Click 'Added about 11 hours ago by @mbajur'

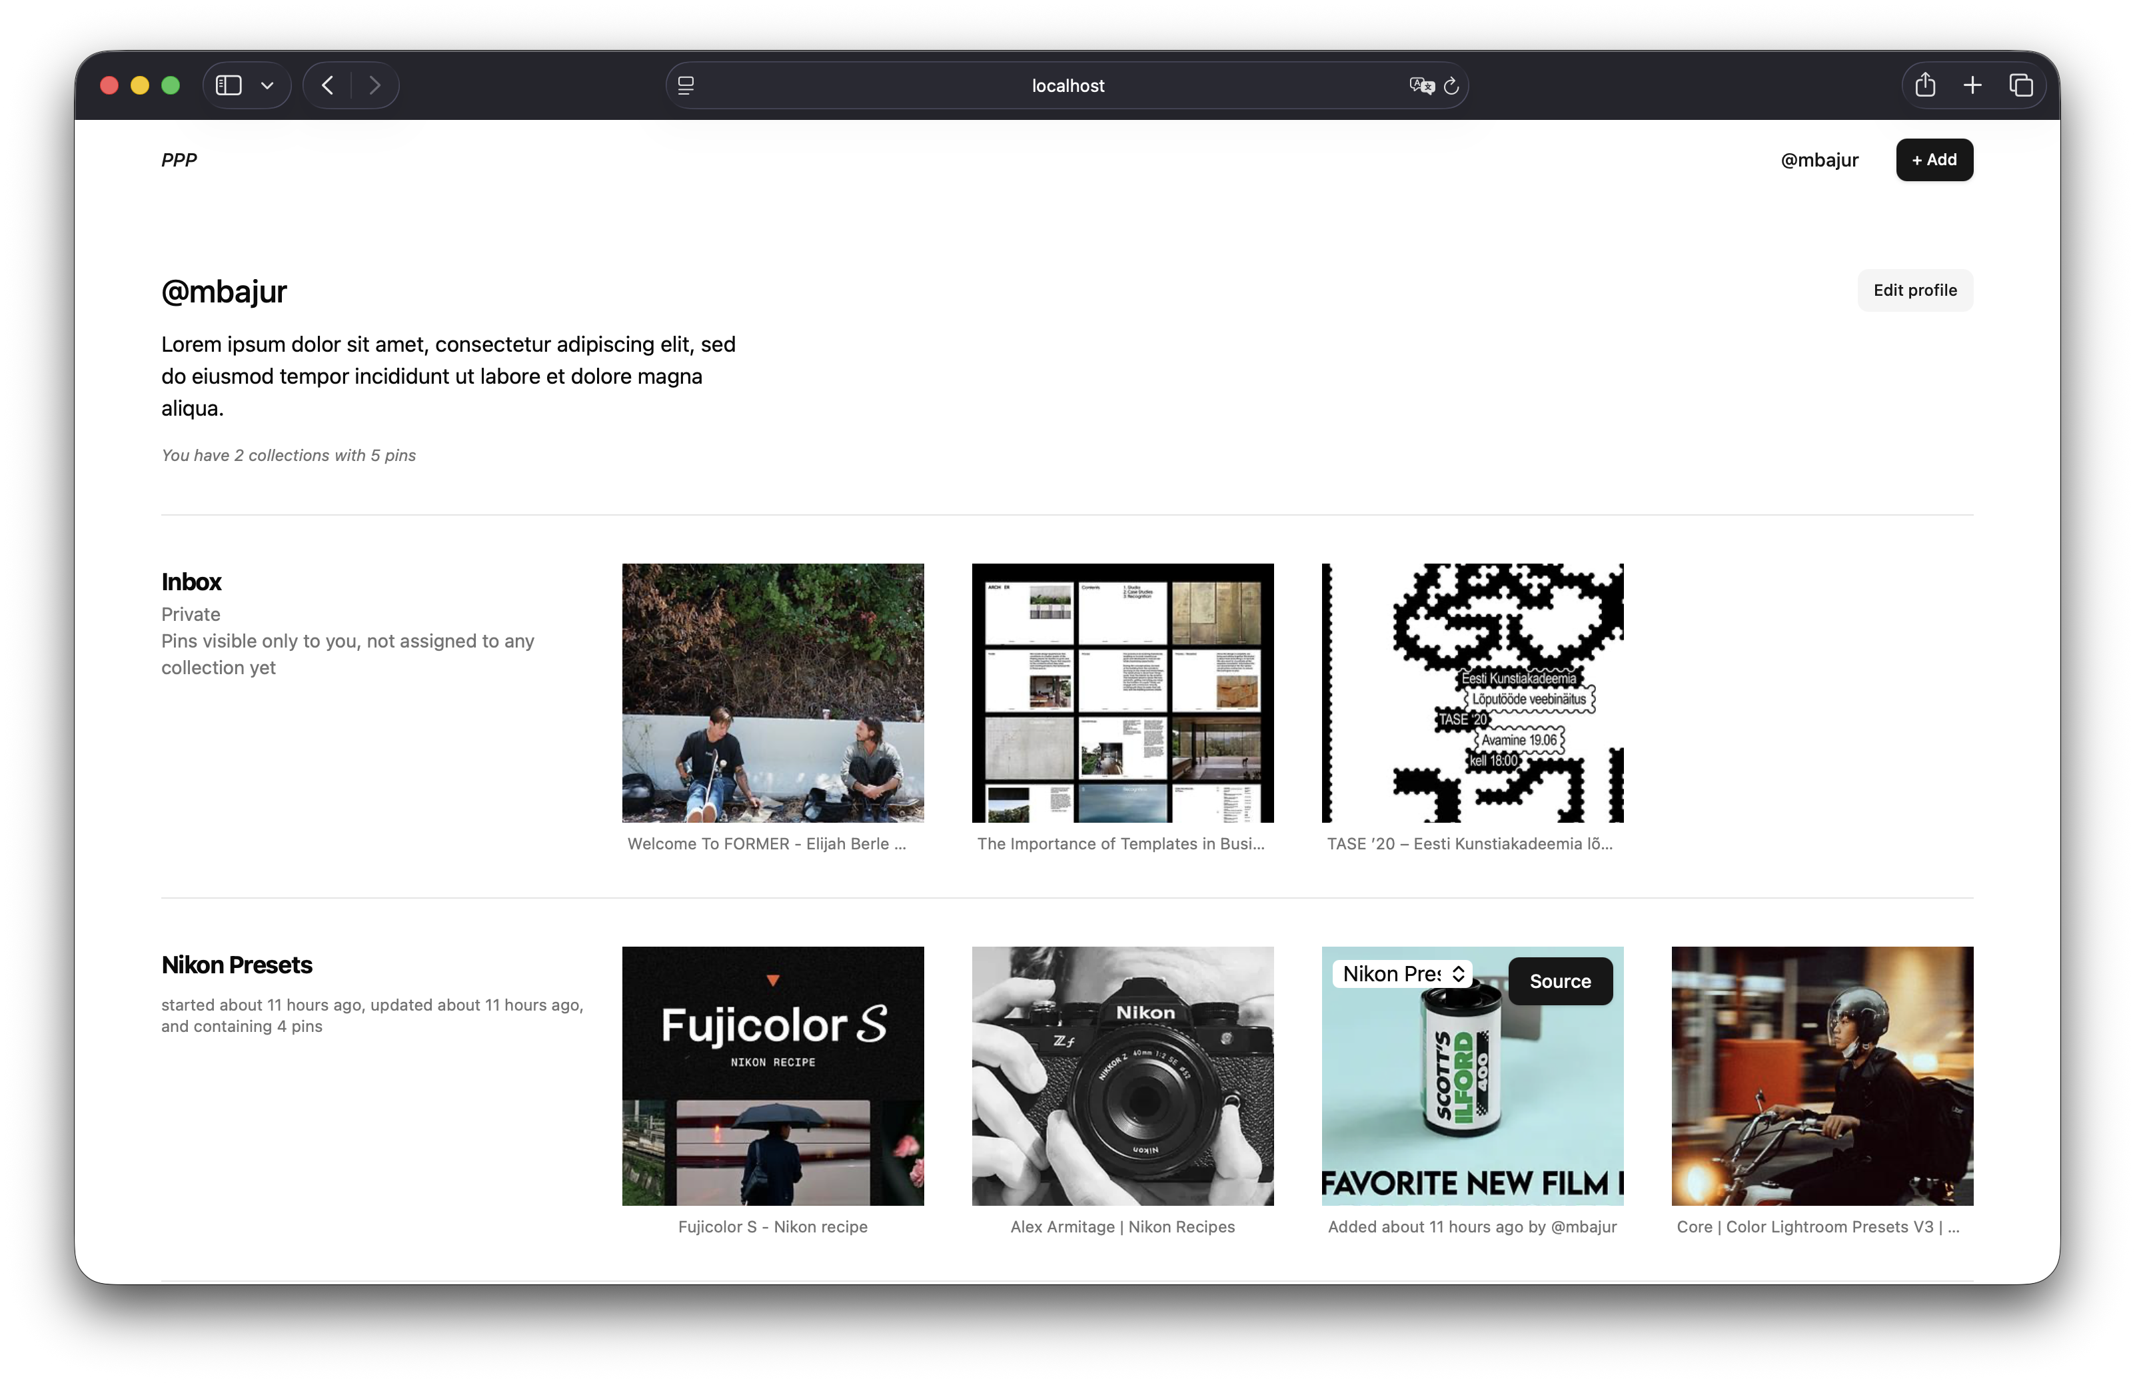(1473, 1227)
